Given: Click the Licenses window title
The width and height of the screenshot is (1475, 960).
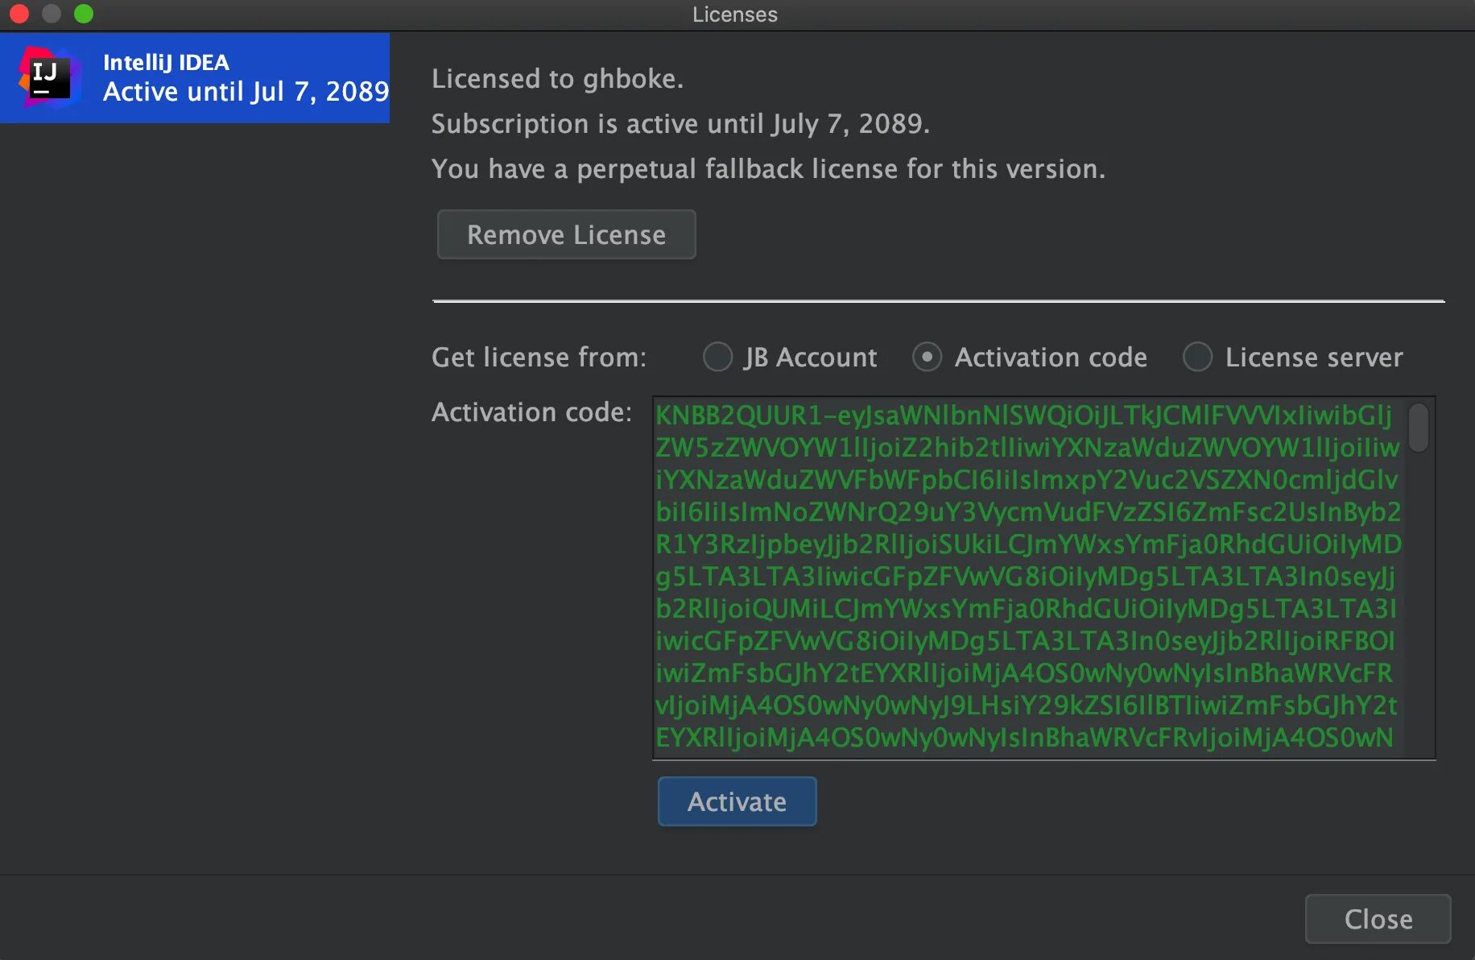Looking at the screenshot, I should (733, 14).
